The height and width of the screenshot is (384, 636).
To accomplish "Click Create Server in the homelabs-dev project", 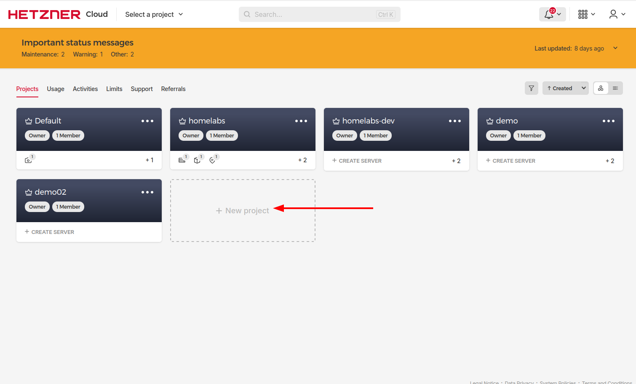I will 357,161.
